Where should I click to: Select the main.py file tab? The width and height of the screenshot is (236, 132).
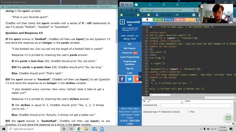pos(146,24)
